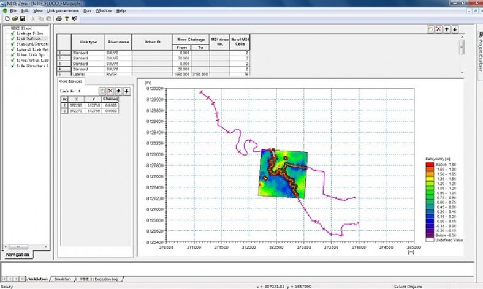Viewport: 483px width, 289px height.
Task: Open the Run menu
Action: [87, 10]
